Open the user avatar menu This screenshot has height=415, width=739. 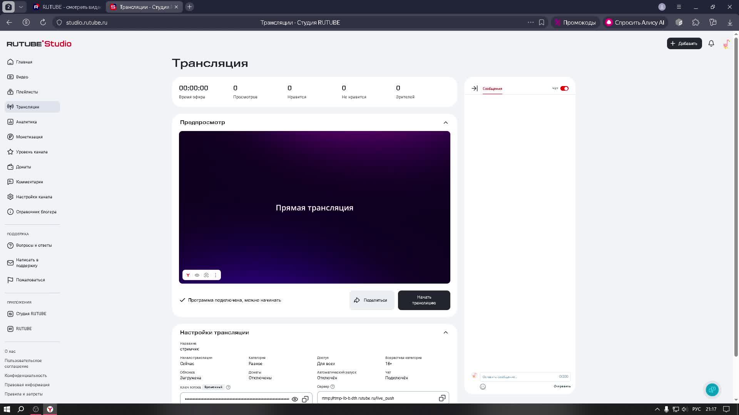(x=726, y=44)
